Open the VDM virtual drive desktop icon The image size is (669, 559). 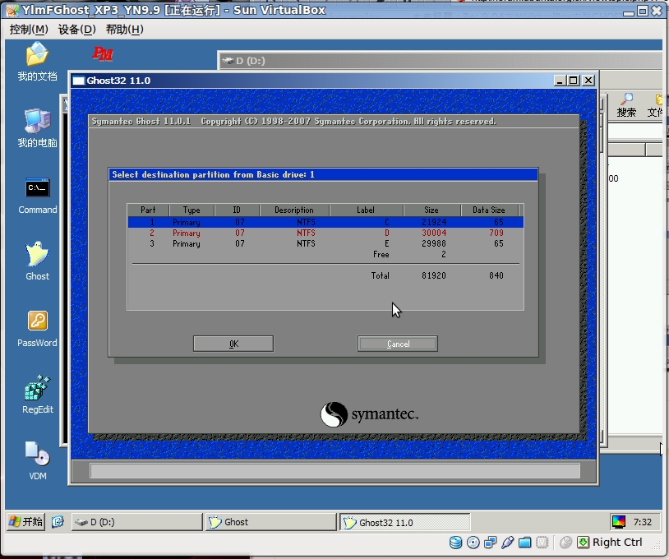(x=38, y=461)
